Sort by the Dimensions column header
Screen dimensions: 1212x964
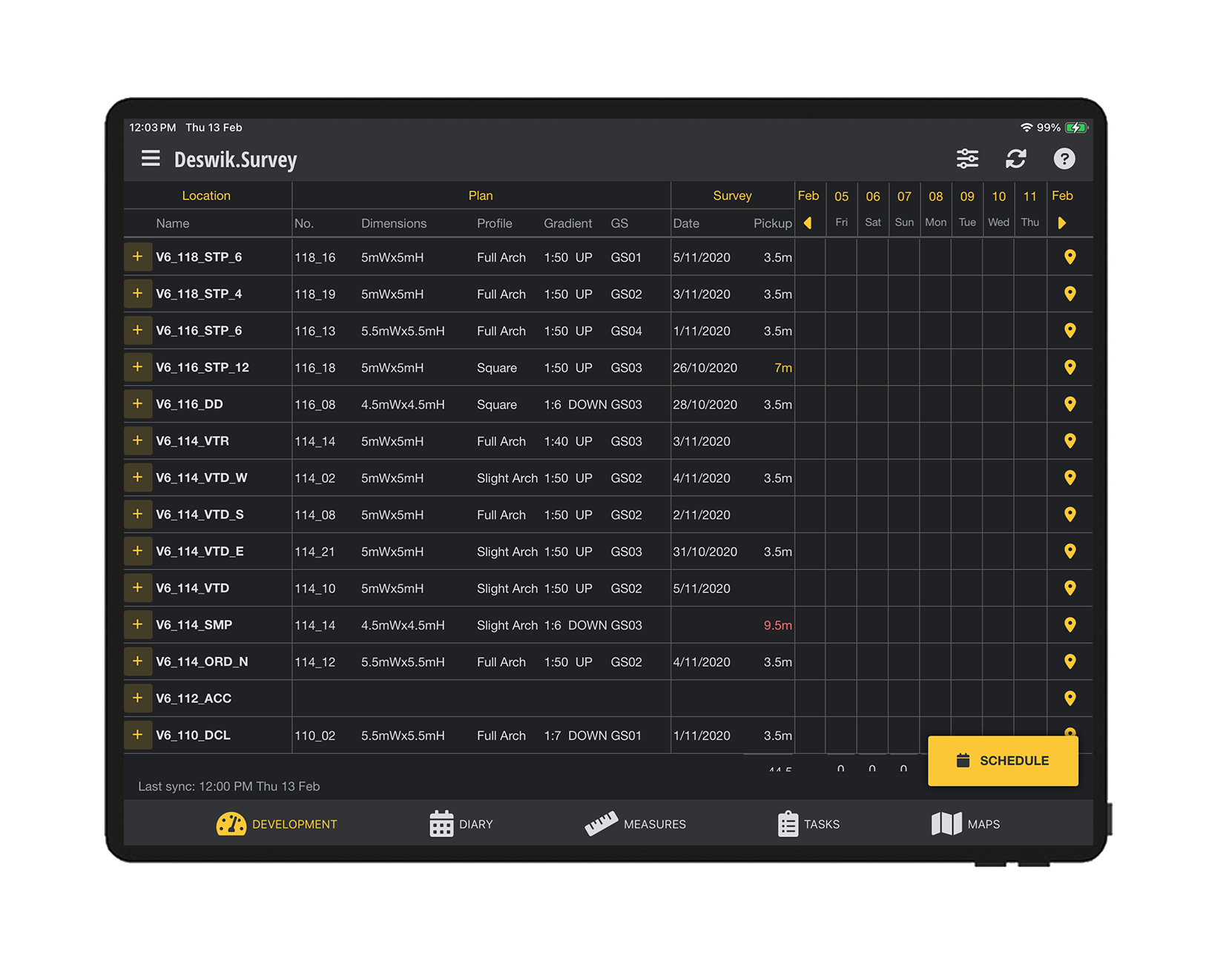coord(394,223)
